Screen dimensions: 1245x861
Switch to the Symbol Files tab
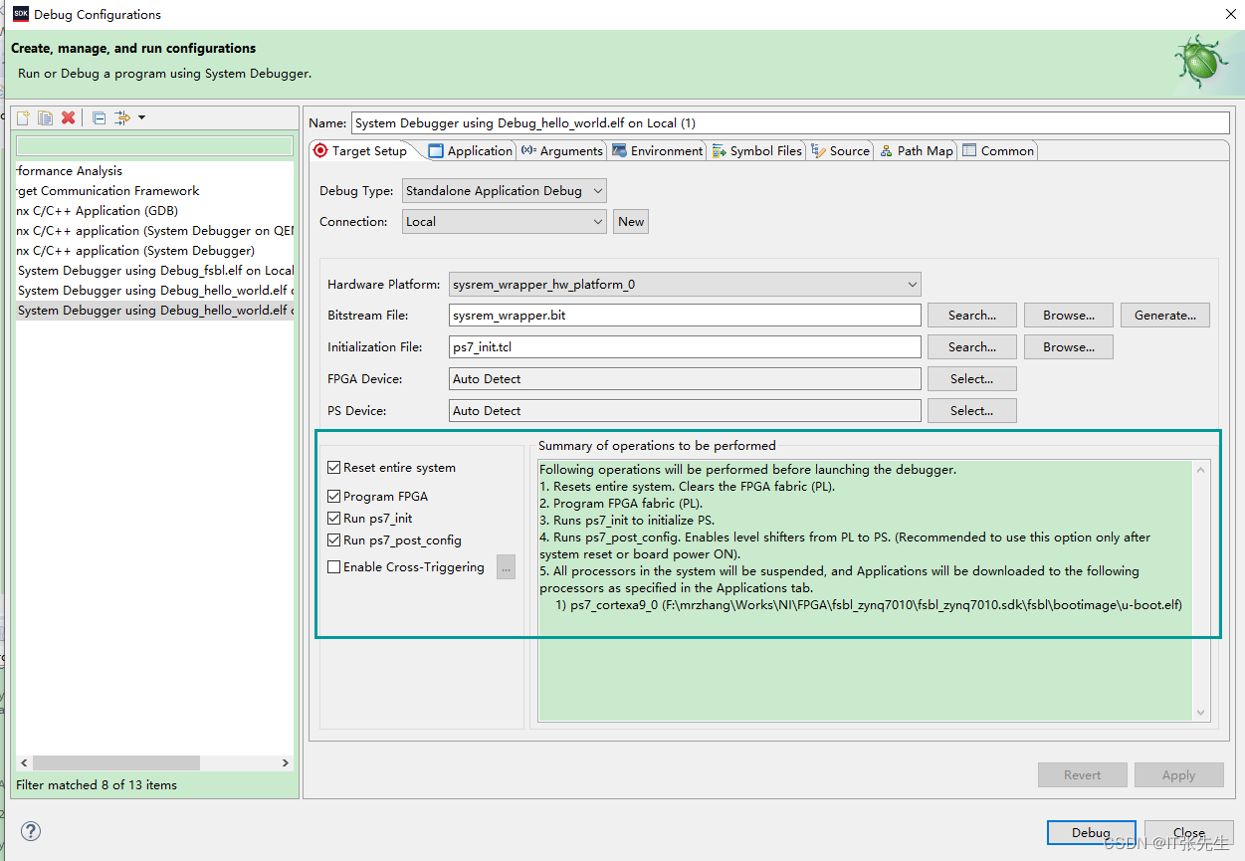point(756,151)
